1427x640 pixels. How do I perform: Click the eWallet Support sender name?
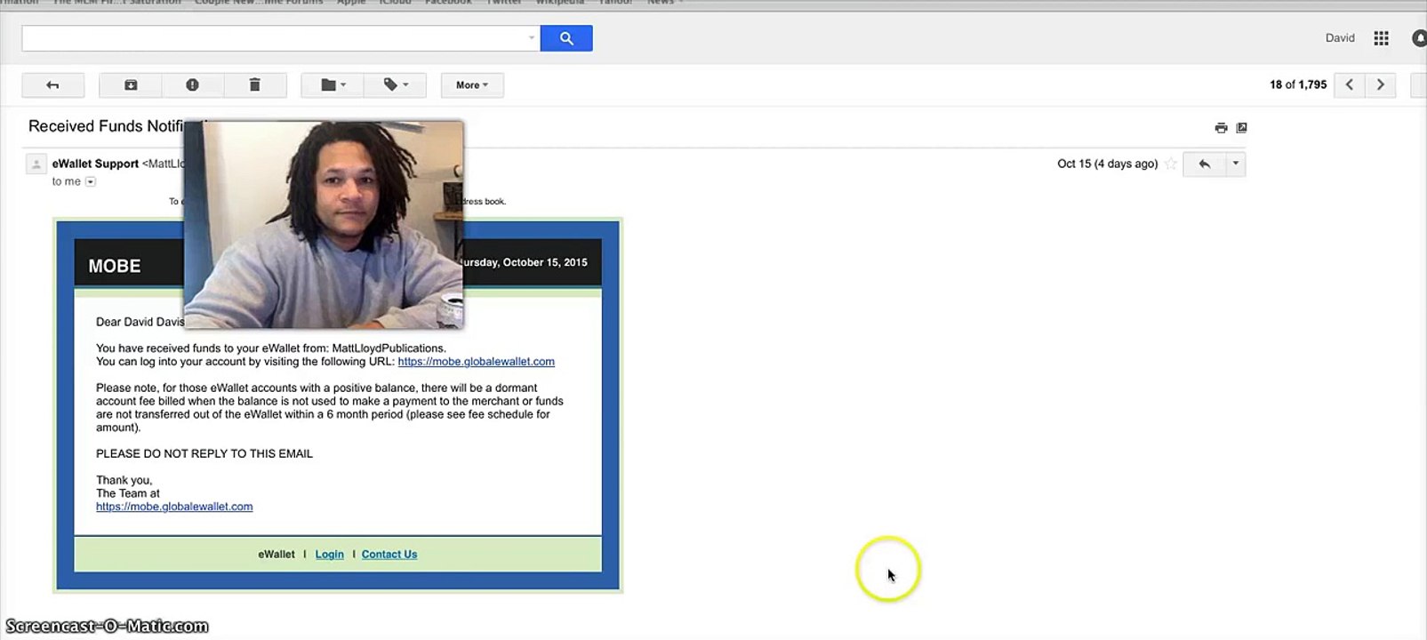(x=95, y=164)
